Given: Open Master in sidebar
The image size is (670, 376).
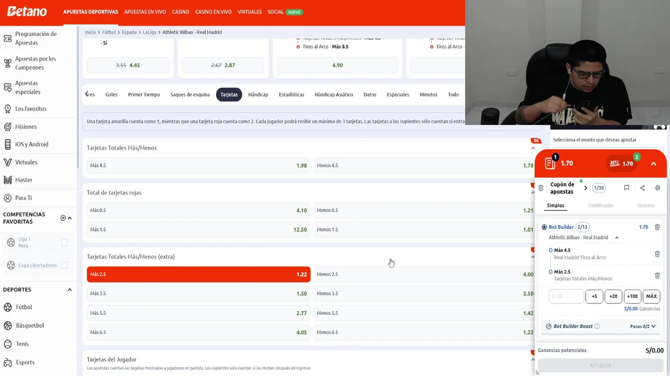Looking at the screenshot, I should tap(24, 180).
